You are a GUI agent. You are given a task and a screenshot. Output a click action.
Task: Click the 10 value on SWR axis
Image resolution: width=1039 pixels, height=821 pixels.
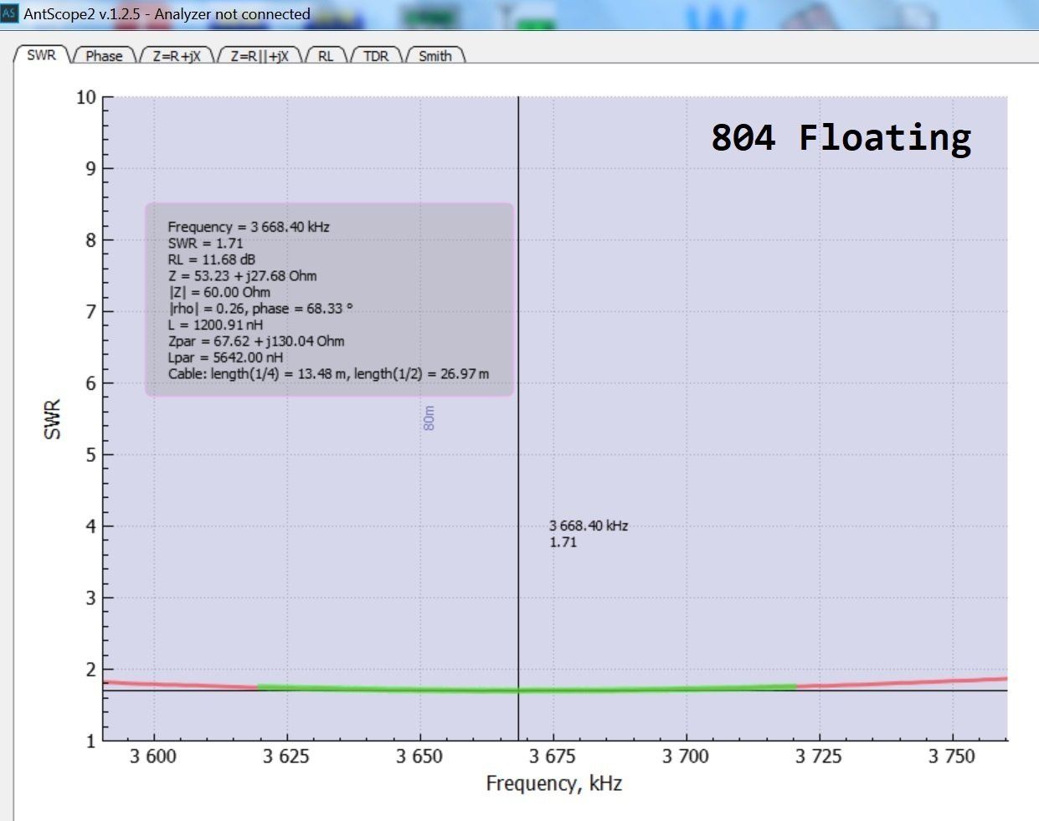(86, 97)
